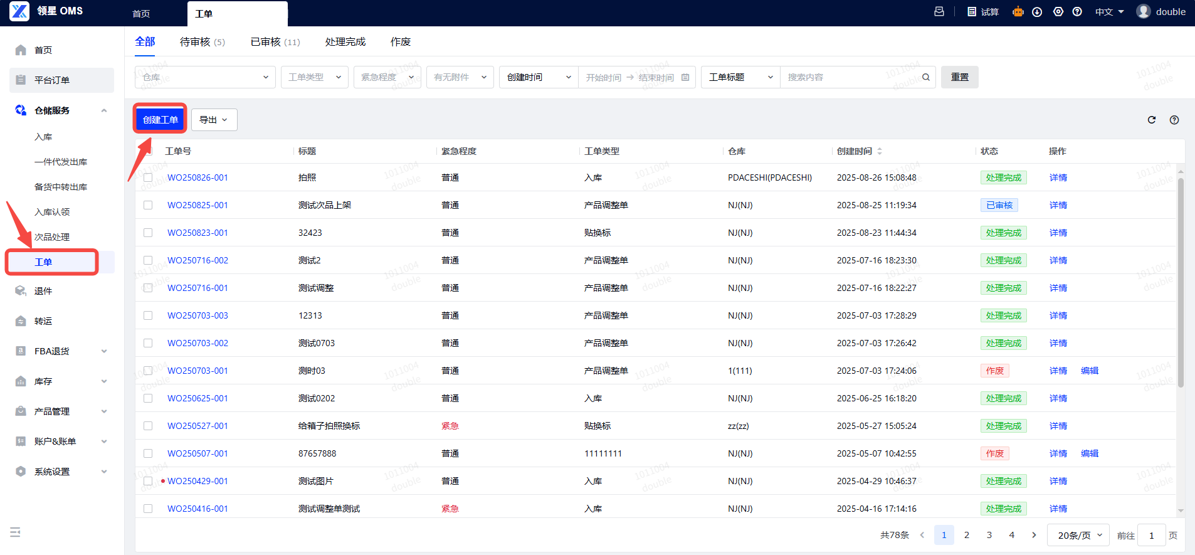The width and height of the screenshot is (1195, 555).
Task: Open the 工单标题 search field dropdown
Action: pos(740,77)
